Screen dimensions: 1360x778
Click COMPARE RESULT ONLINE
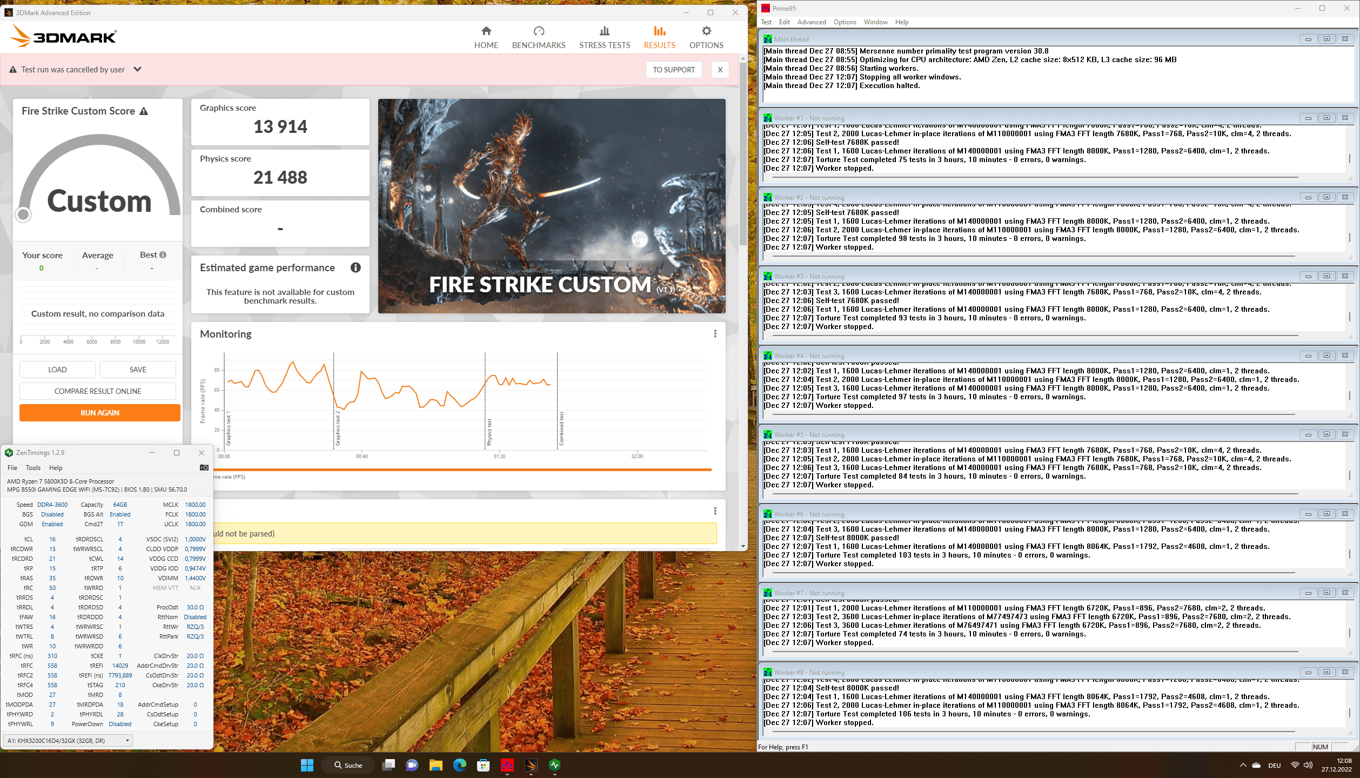click(x=98, y=391)
